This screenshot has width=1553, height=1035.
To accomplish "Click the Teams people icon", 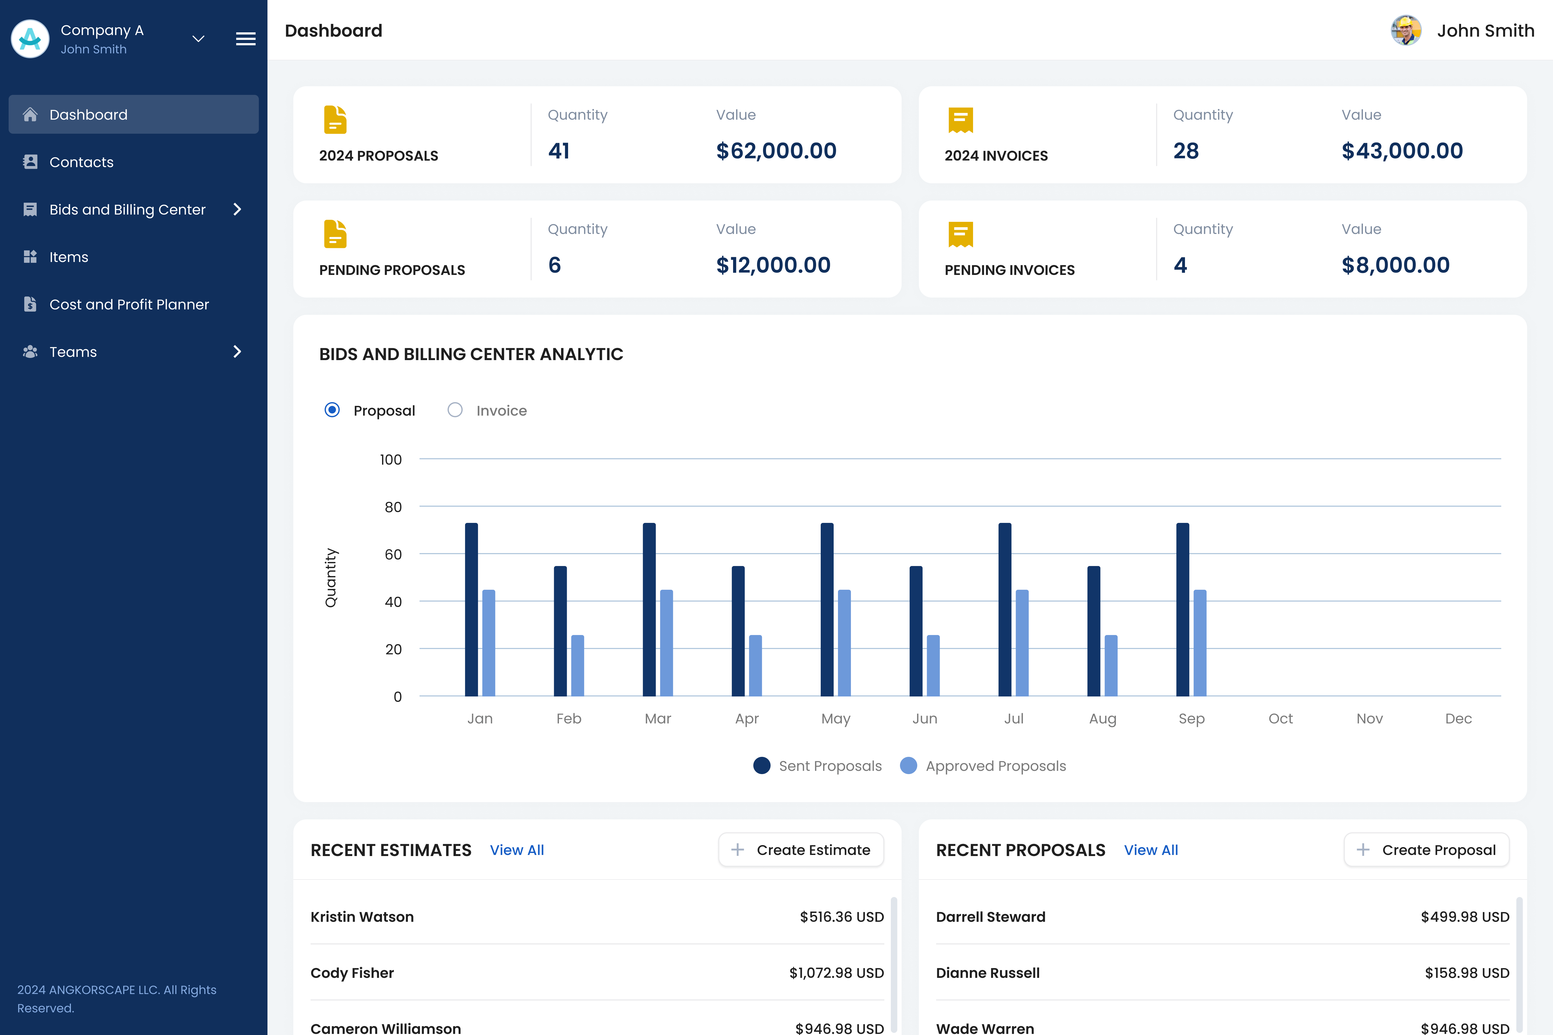I will click(30, 352).
